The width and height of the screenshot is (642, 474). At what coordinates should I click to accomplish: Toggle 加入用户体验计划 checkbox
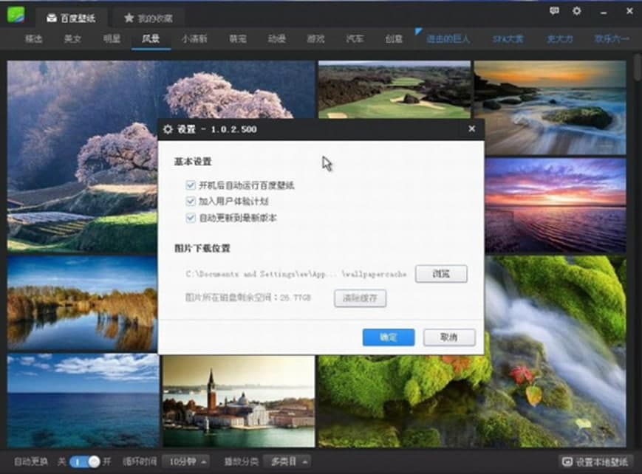coord(191,202)
